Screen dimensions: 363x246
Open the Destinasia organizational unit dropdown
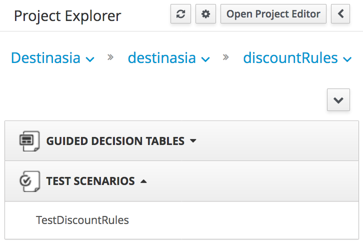pos(52,58)
